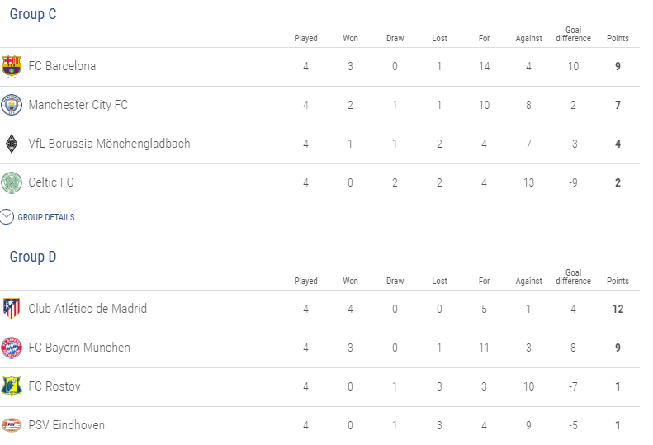Expand Group C details chevron circle
The width and height of the screenshot is (653, 445).
[x=7, y=217]
